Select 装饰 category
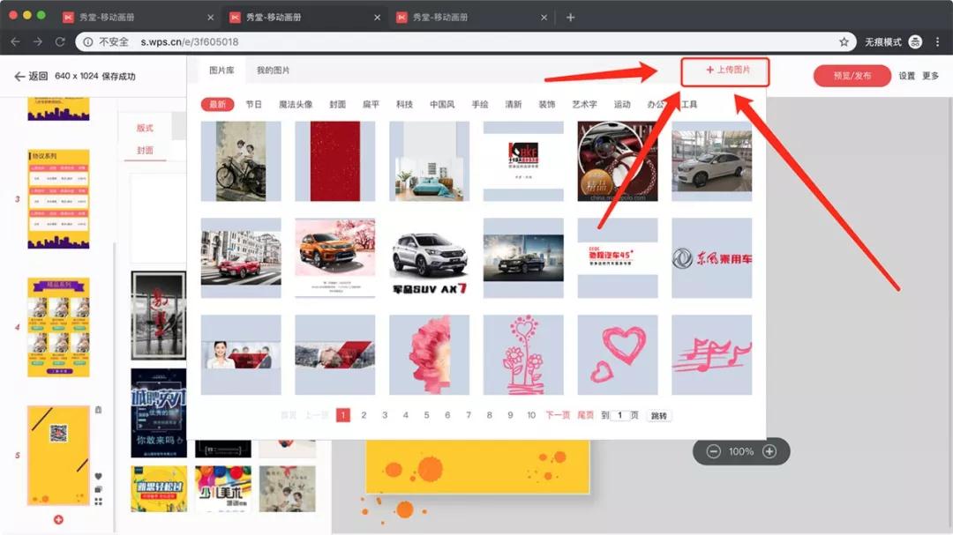953x535 pixels. pyautogui.click(x=547, y=105)
